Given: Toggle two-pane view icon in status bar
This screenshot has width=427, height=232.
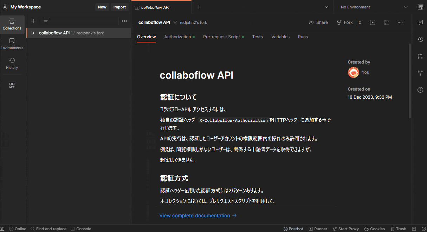Looking at the screenshot, I should 414,229.
